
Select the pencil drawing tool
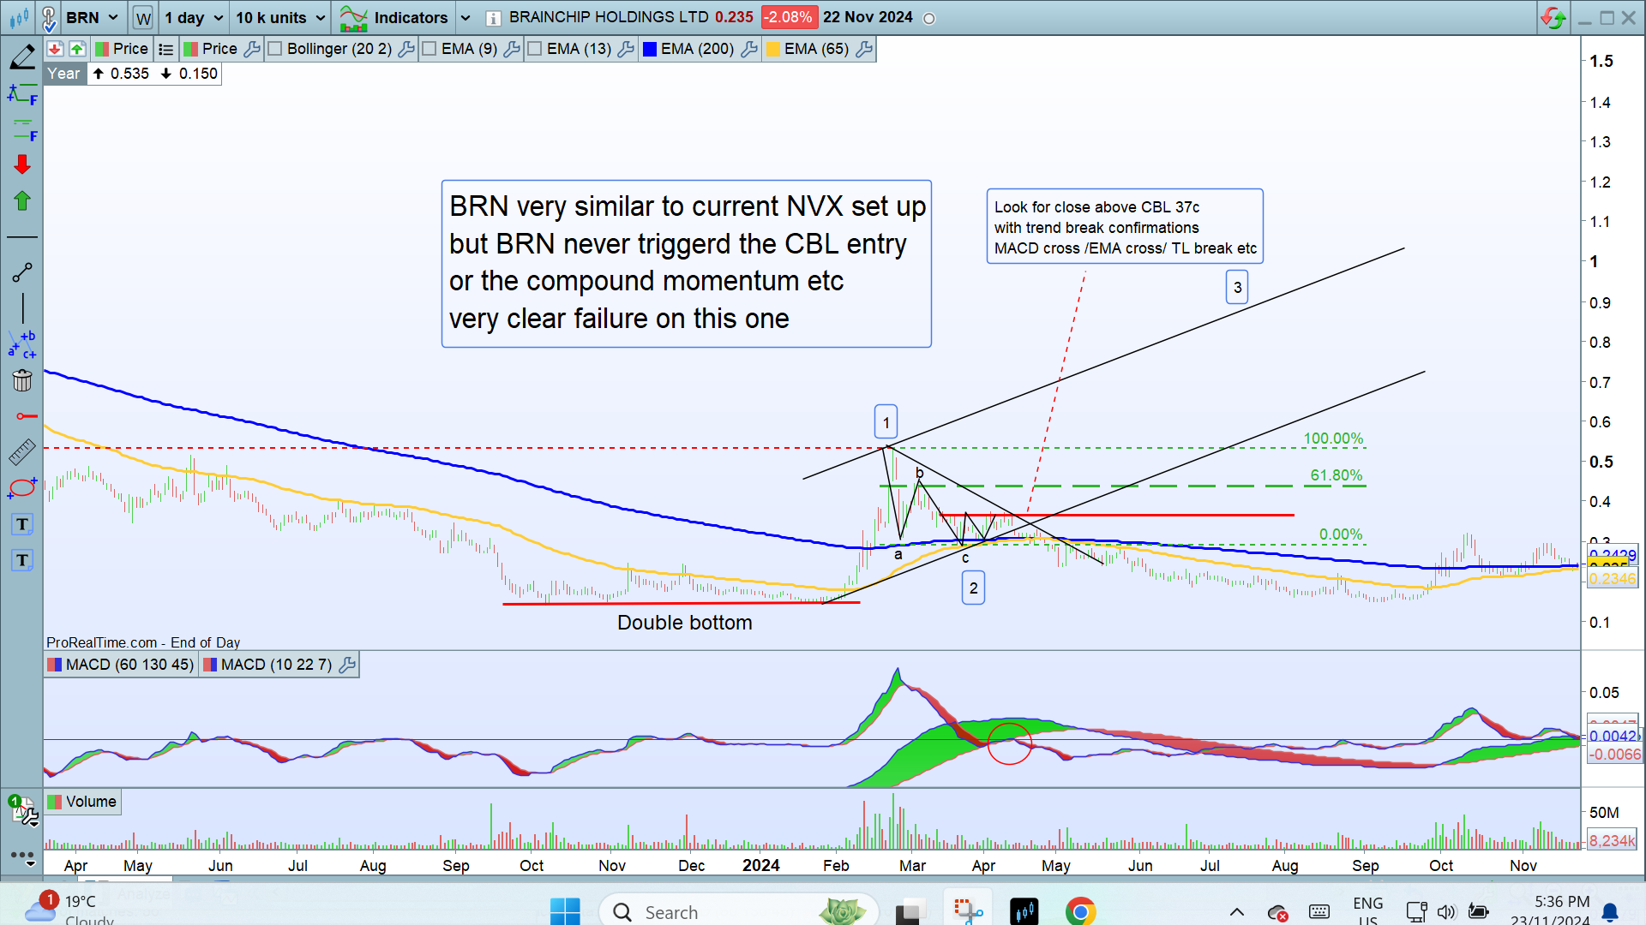22,57
